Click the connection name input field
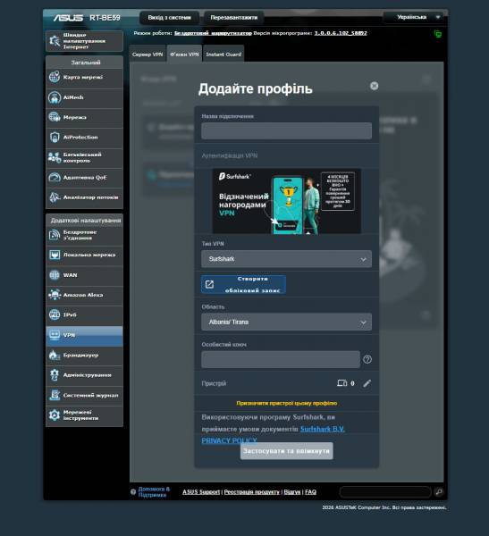 [286, 131]
